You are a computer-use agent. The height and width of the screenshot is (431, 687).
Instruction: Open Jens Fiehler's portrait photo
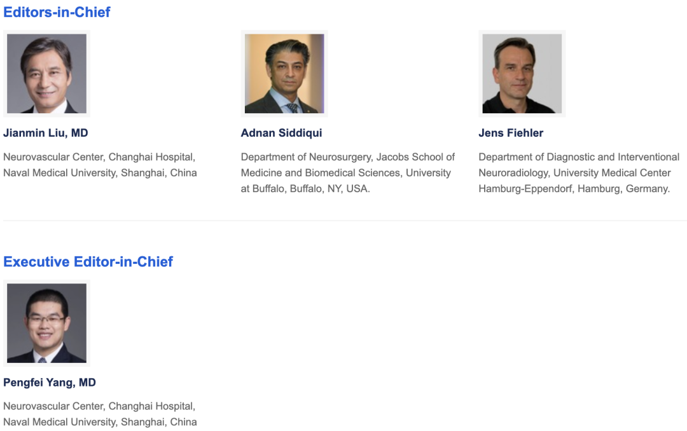point(522,74)
